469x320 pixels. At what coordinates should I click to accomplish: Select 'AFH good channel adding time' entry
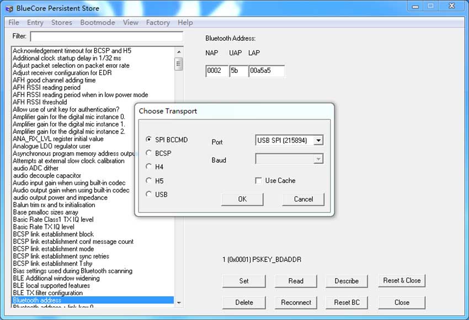[54, 80]
